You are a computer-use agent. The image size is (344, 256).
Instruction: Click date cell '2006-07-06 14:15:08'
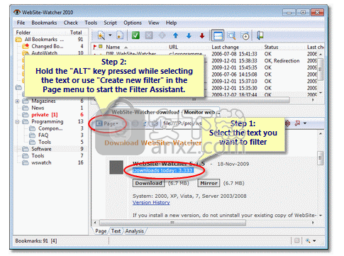(x=234, y=74)
